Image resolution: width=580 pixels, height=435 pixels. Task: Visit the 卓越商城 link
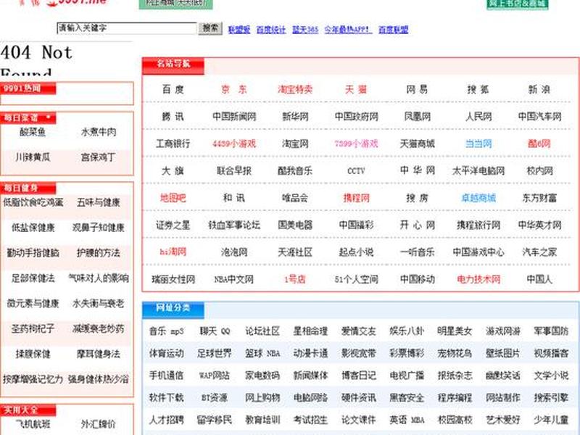pos(478,198)
